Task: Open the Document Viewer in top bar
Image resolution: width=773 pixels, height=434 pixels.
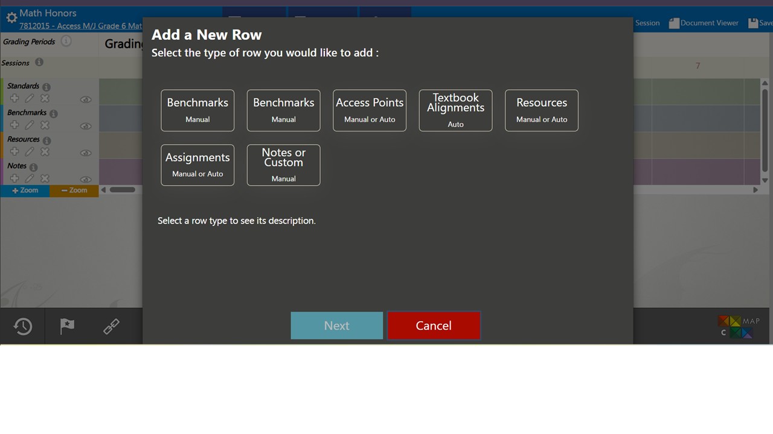Action: click(x=704, y=23)
